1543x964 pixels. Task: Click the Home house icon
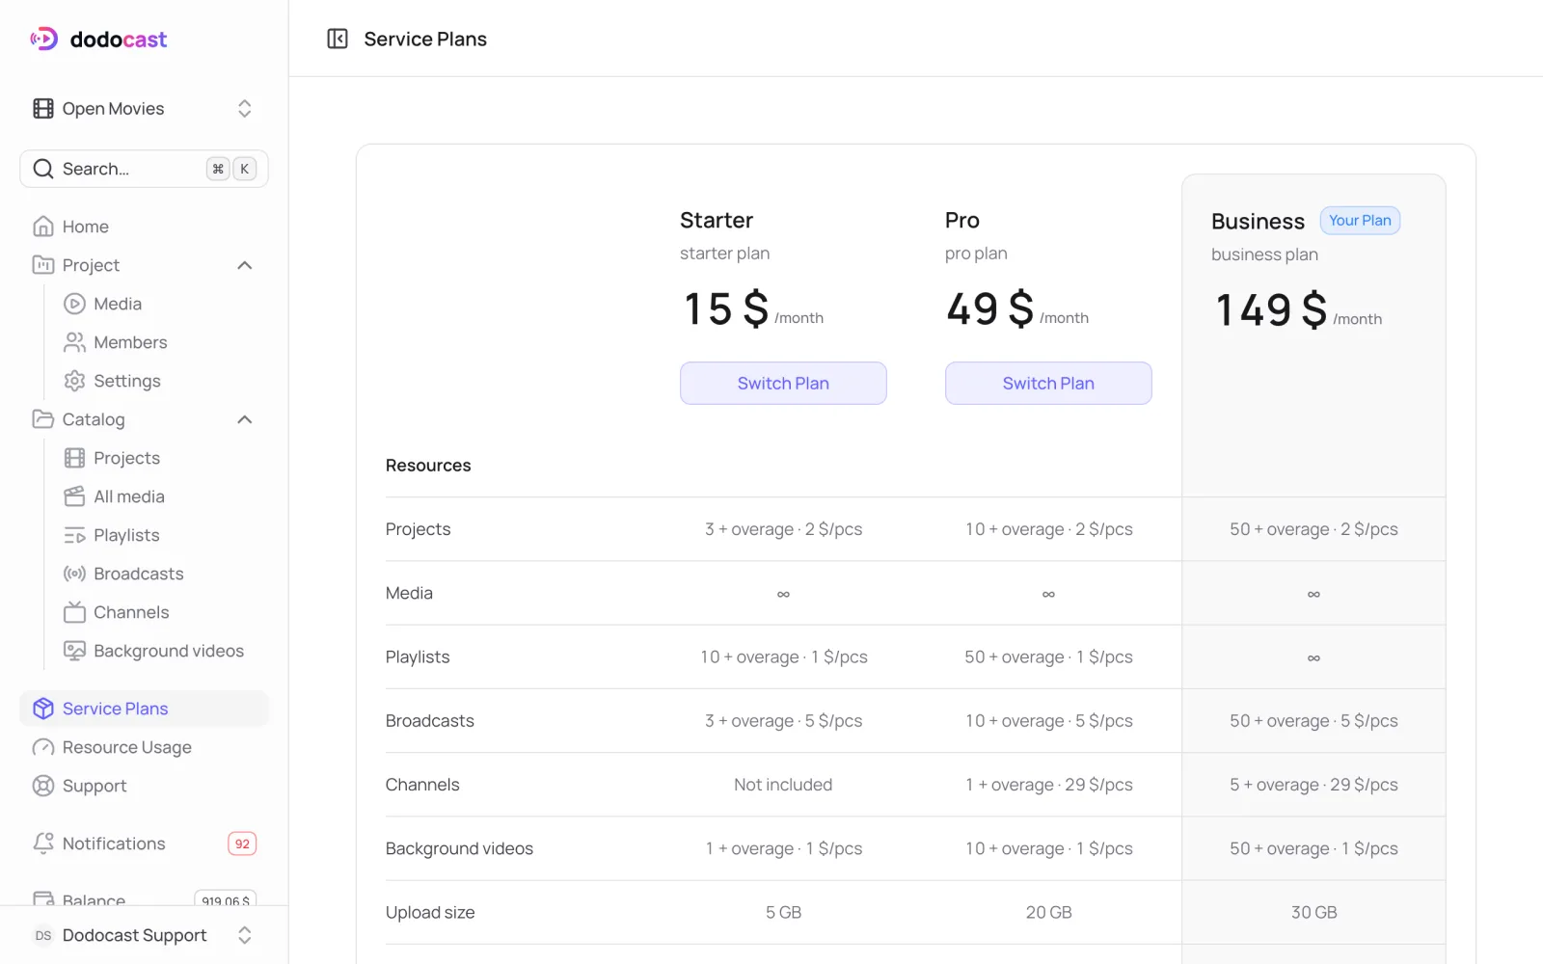pyautogui.click(x=43, y=227)
